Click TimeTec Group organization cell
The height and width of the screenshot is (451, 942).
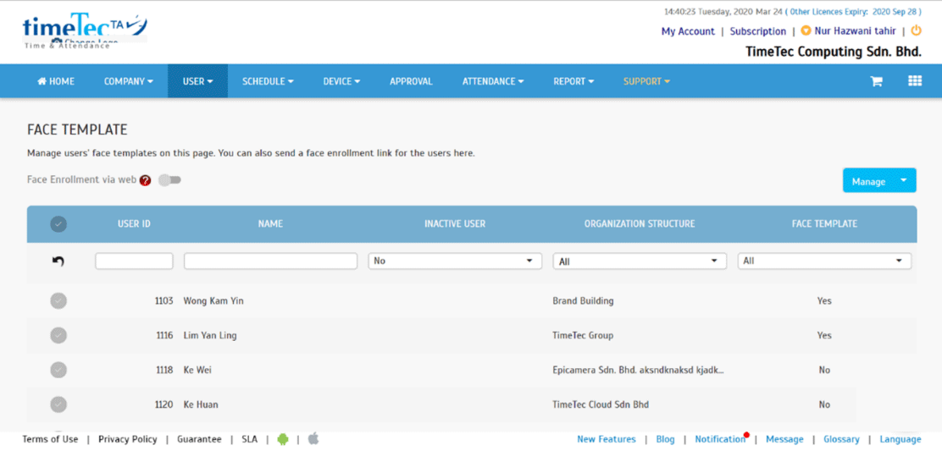(x=583, y=335)
